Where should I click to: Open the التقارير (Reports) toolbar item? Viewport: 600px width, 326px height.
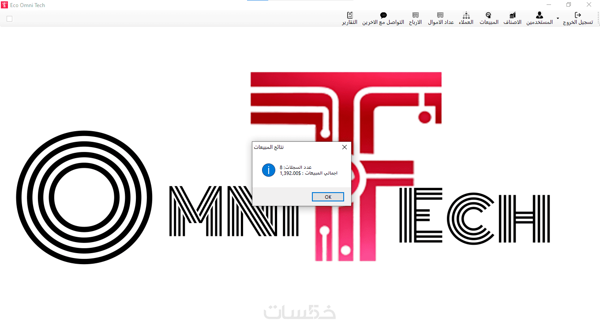point(349,19)
